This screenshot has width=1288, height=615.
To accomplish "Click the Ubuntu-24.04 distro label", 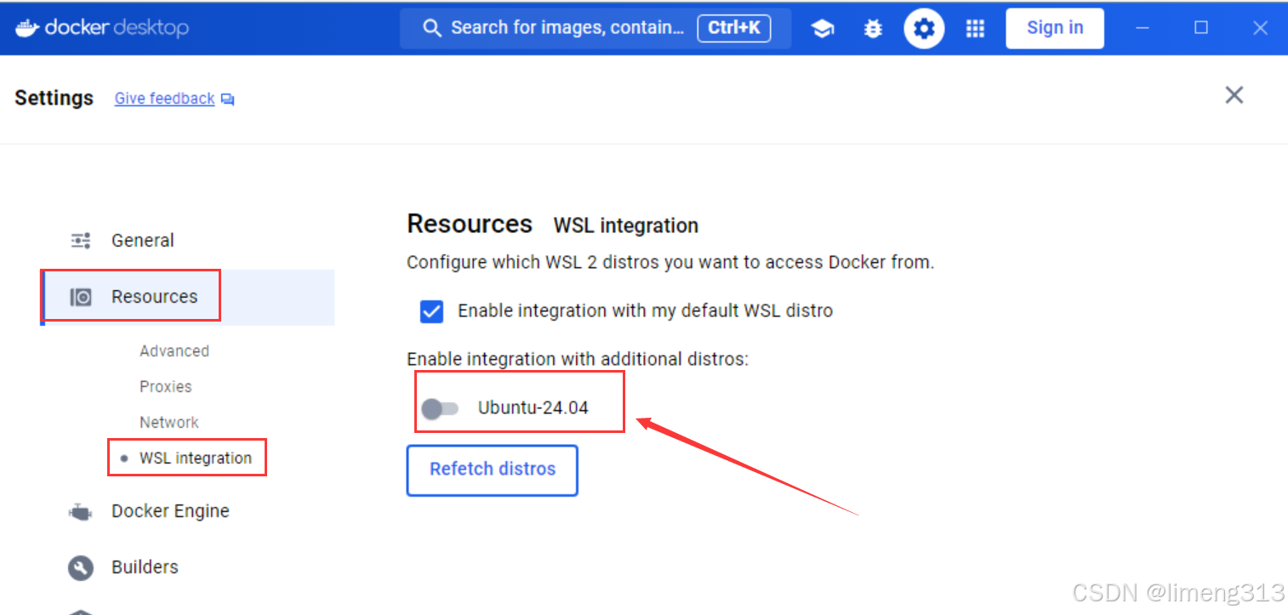I will click(533, 408).
